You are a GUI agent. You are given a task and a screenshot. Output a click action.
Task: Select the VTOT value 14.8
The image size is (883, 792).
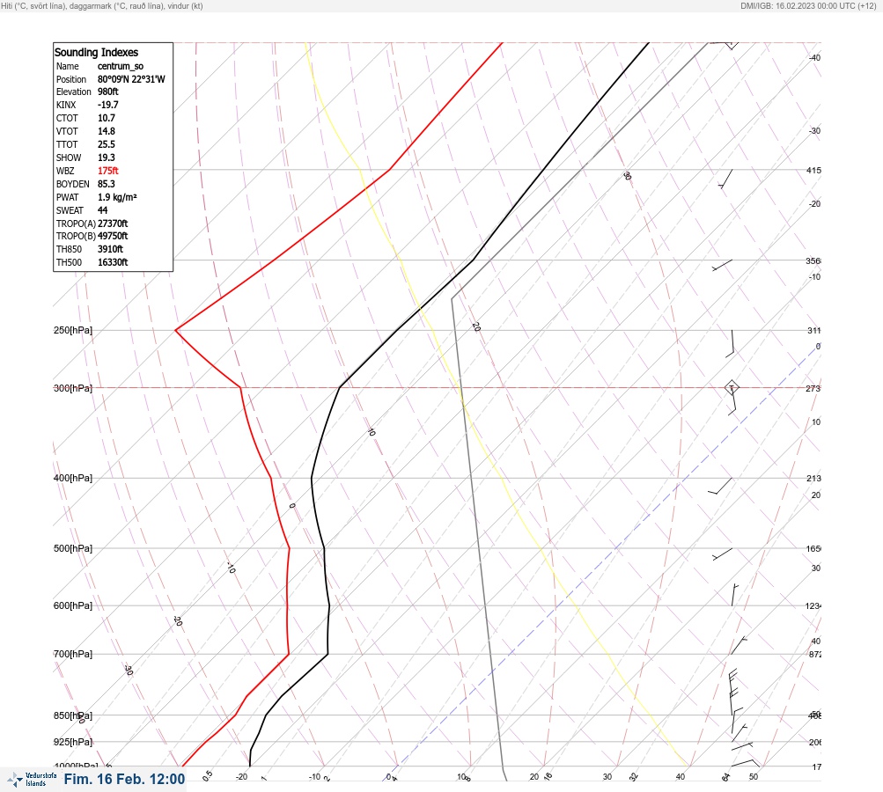[107, 131]
